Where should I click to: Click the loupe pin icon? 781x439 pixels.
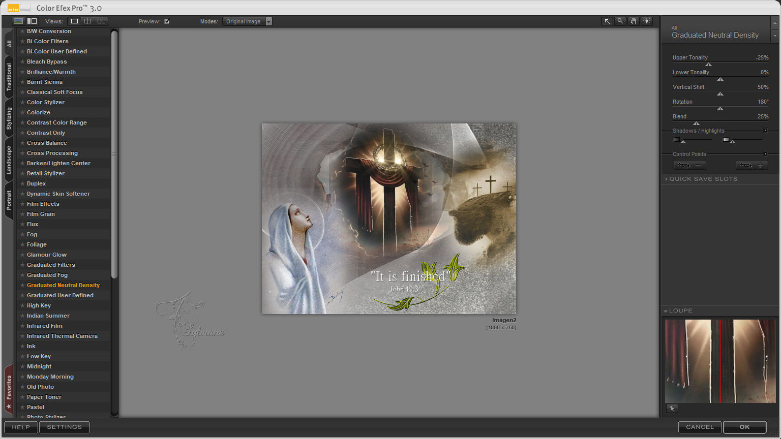[672, 409]
